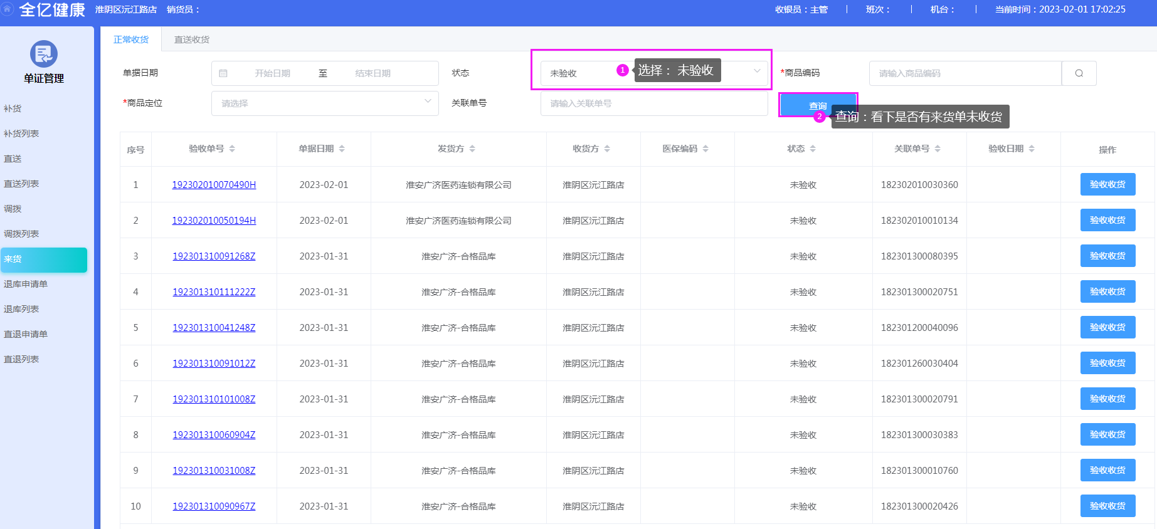Sort by 状态 column arrows
This screenshot has width=1157, height=529.
coord(813,149)
